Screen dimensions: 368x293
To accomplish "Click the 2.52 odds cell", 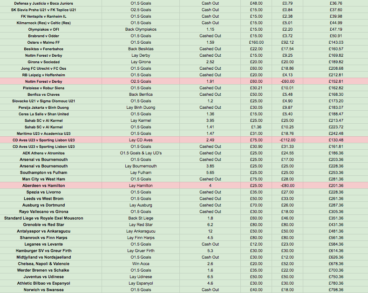I will (210, 62).
